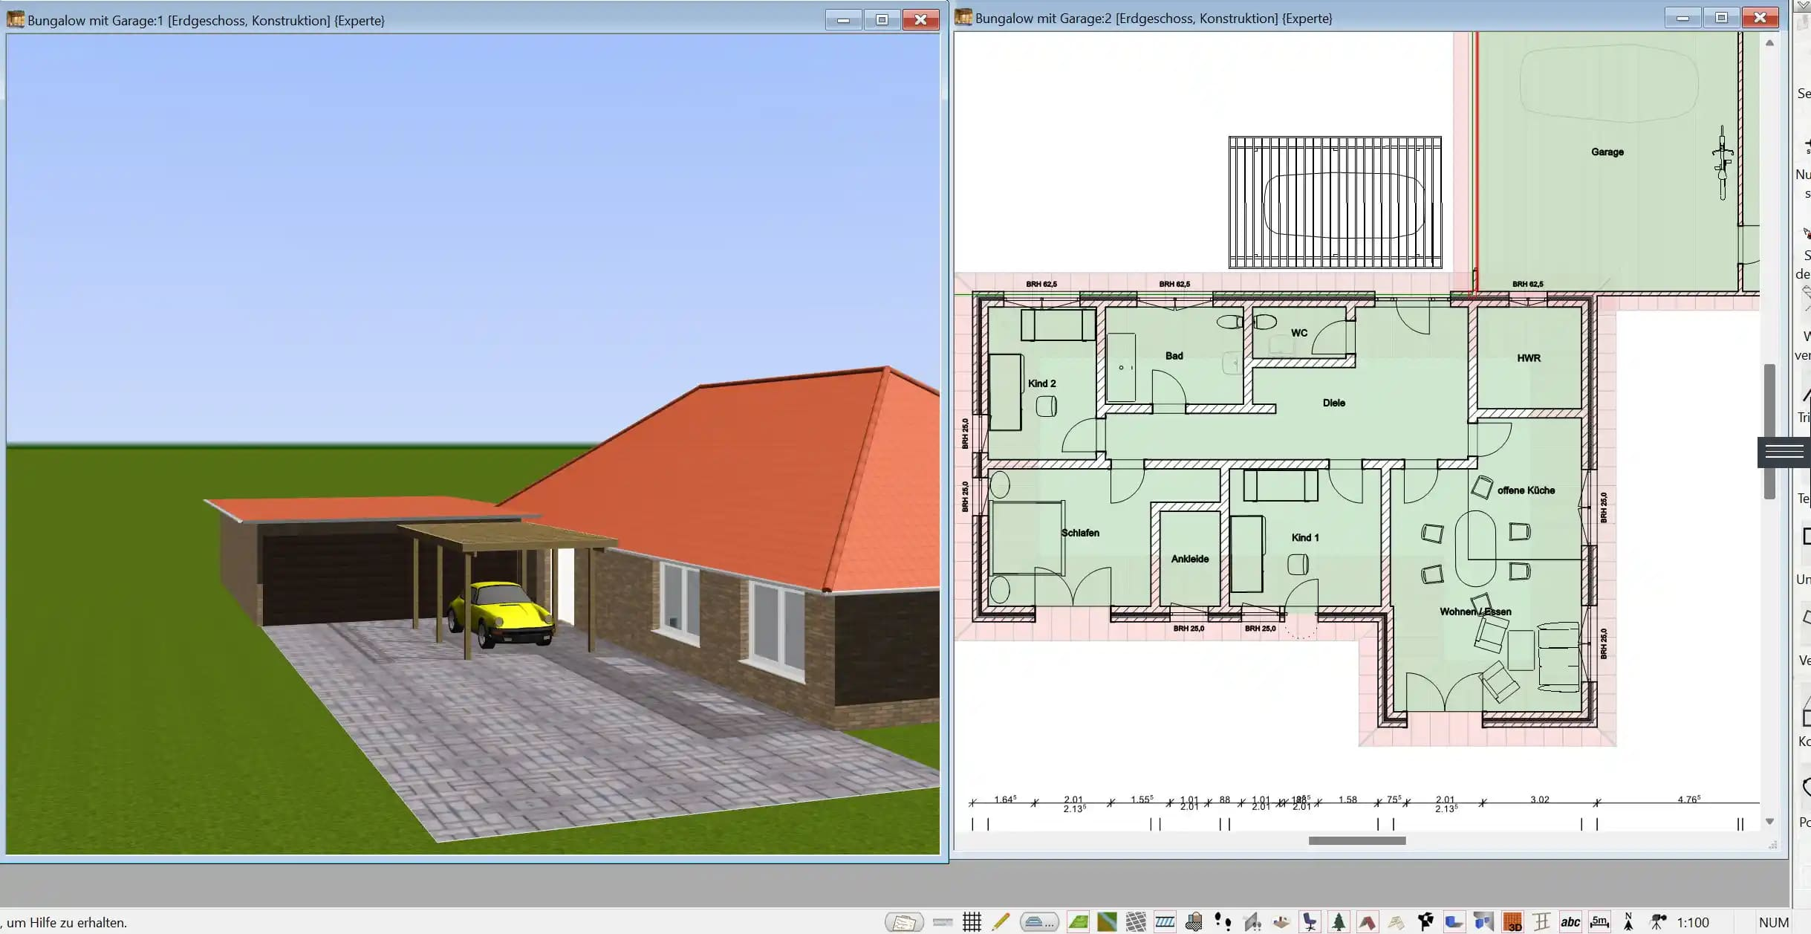Click the terrain with path icon
Screen dimensions: 1811x934
[x=1107, y=922]
